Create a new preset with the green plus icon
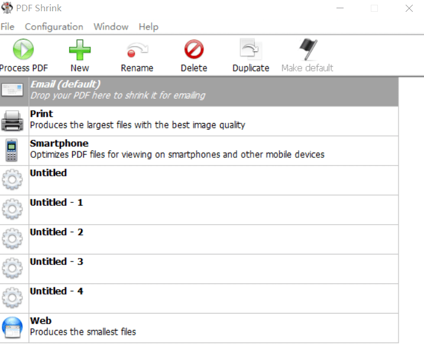 [x=80, y=50]
